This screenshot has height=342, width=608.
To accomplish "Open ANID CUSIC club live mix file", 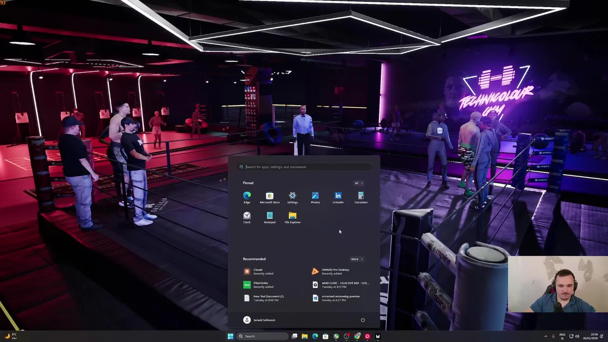I will [x=342, y=285].
